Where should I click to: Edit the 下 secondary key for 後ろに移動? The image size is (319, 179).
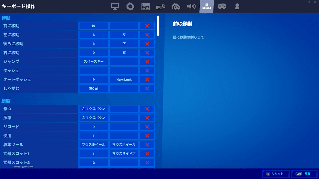tap(124, 44)
